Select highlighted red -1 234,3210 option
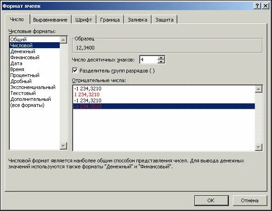The width and height of the screenshot is (272, 211). pos(164,106)
